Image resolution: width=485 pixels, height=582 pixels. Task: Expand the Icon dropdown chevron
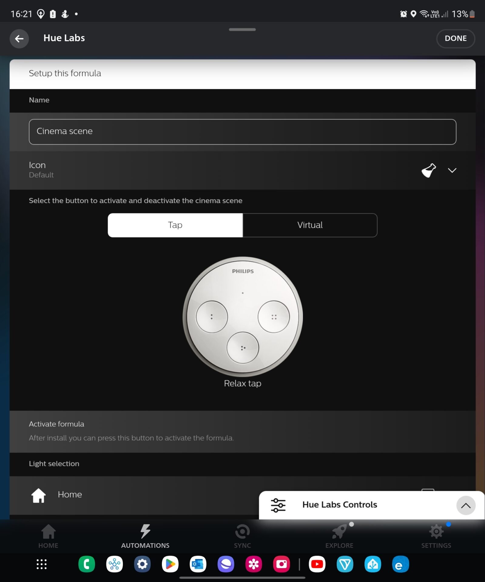pos(452,170)
